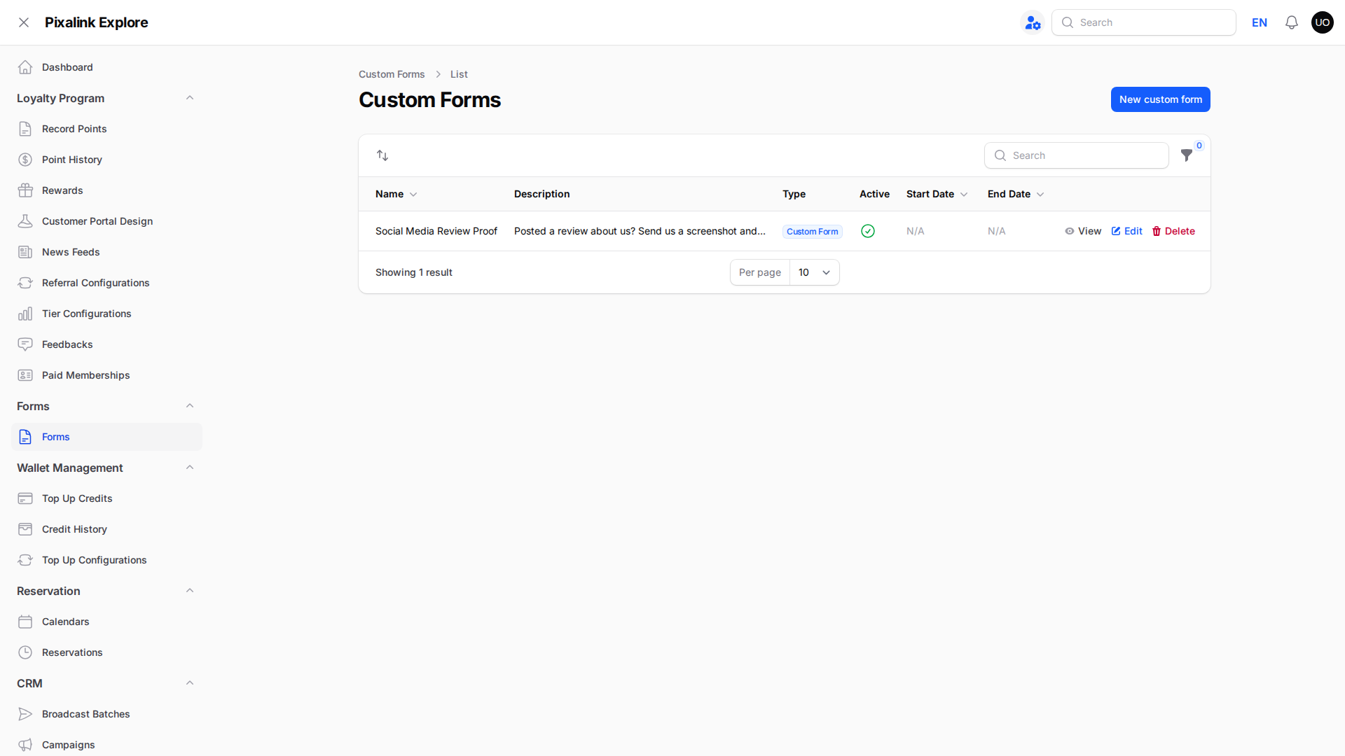Sort table by Name column
This screenshot has width=1345, height=756.
(x=396, y=194)
